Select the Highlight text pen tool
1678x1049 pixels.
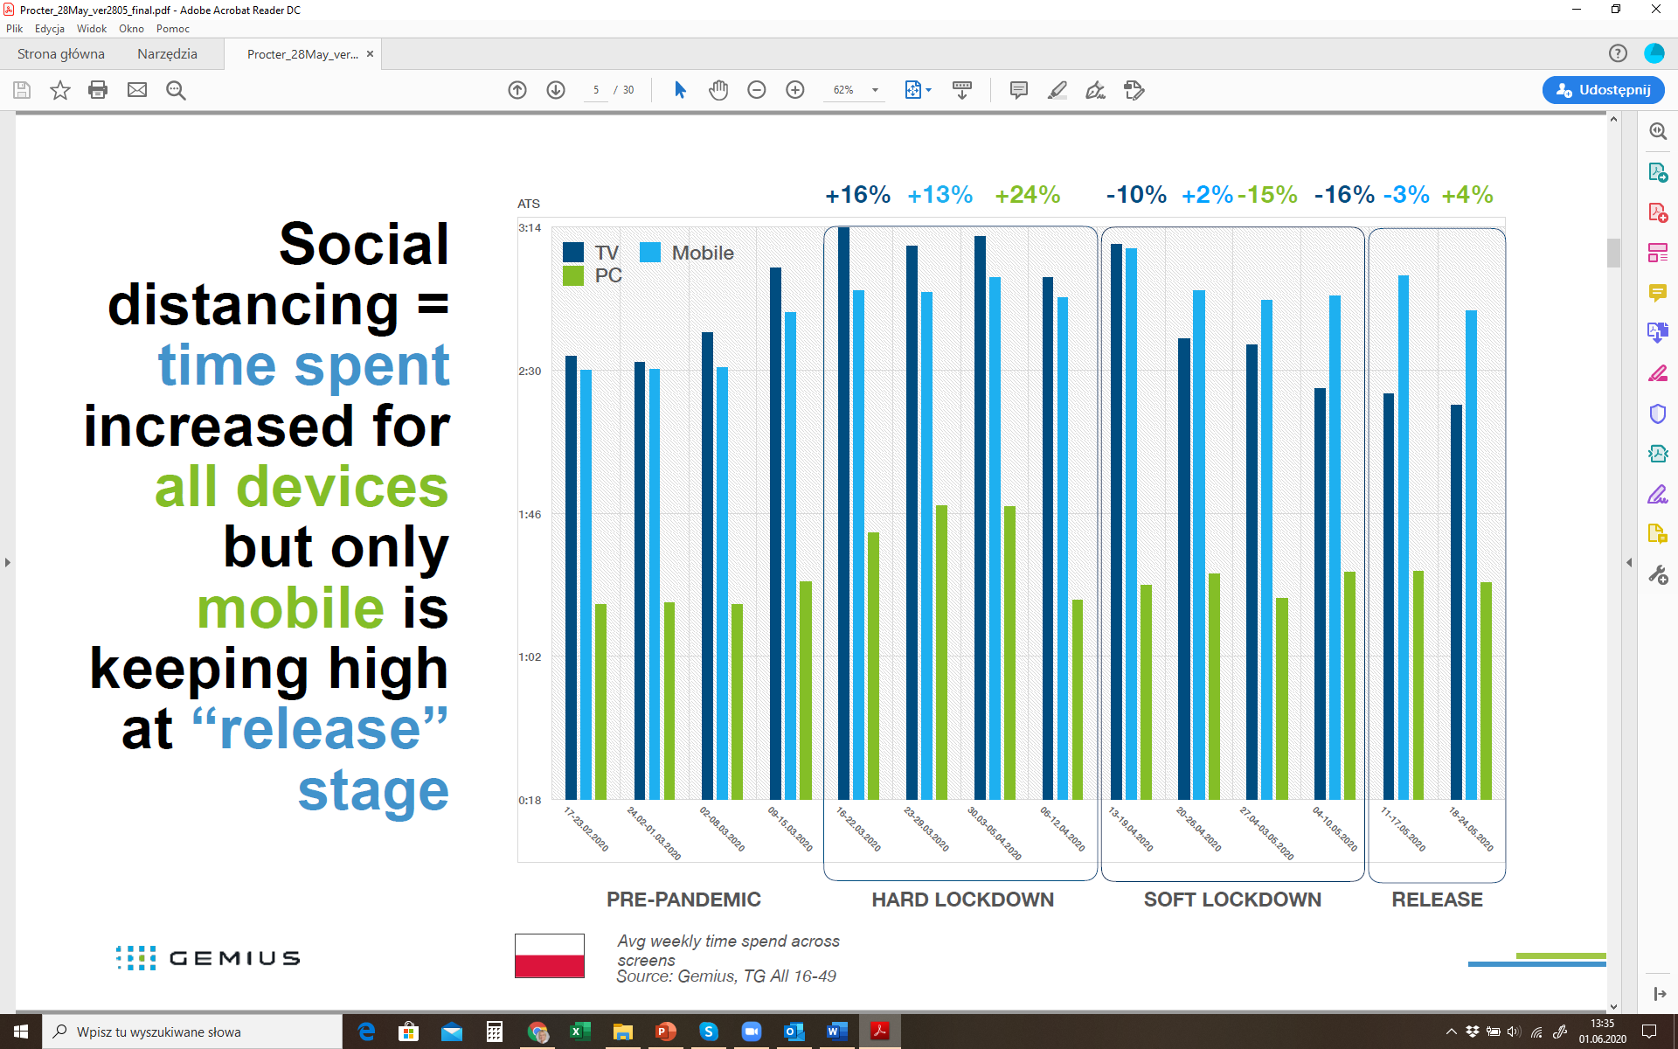pos(1057,90)
